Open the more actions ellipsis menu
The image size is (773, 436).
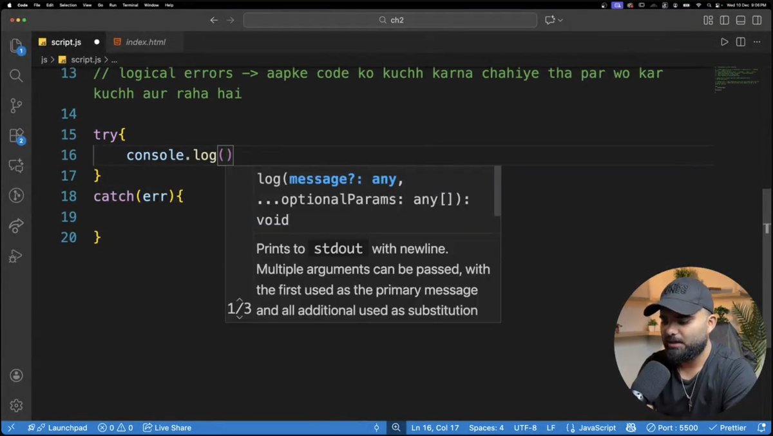[x=756, y=41]
